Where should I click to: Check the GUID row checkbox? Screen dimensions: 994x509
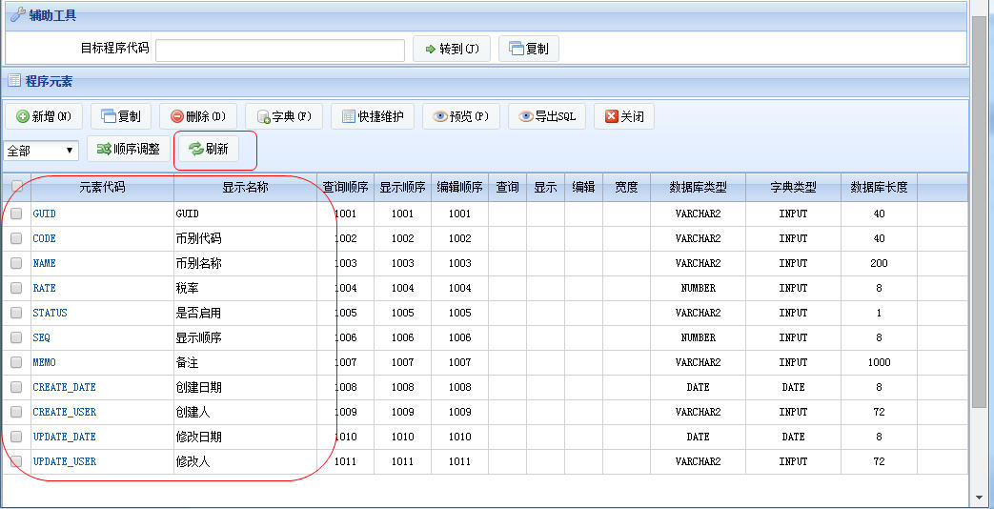tap(16, 214)
